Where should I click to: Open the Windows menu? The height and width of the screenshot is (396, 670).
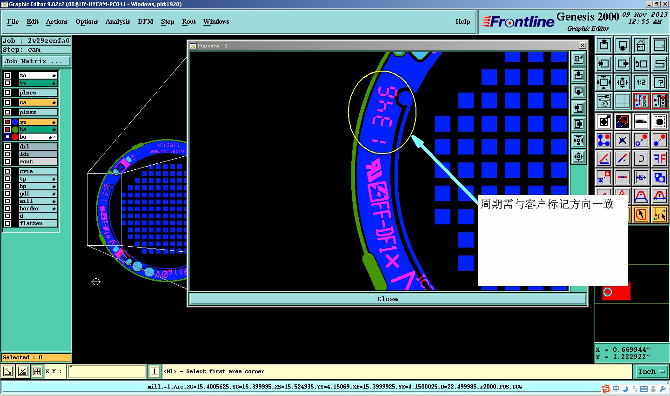[216, 21]
